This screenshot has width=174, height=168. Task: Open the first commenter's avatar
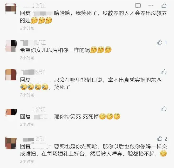pos(11,9)
